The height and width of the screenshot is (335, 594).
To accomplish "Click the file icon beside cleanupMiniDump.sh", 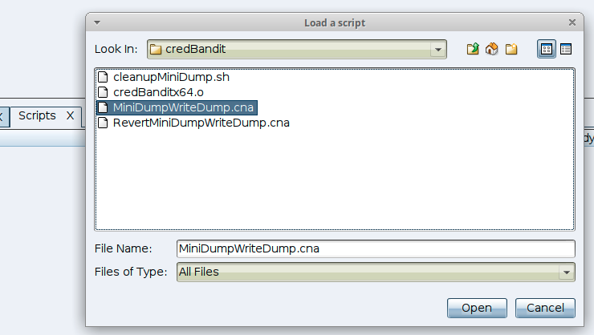I will tap(103, 78).
